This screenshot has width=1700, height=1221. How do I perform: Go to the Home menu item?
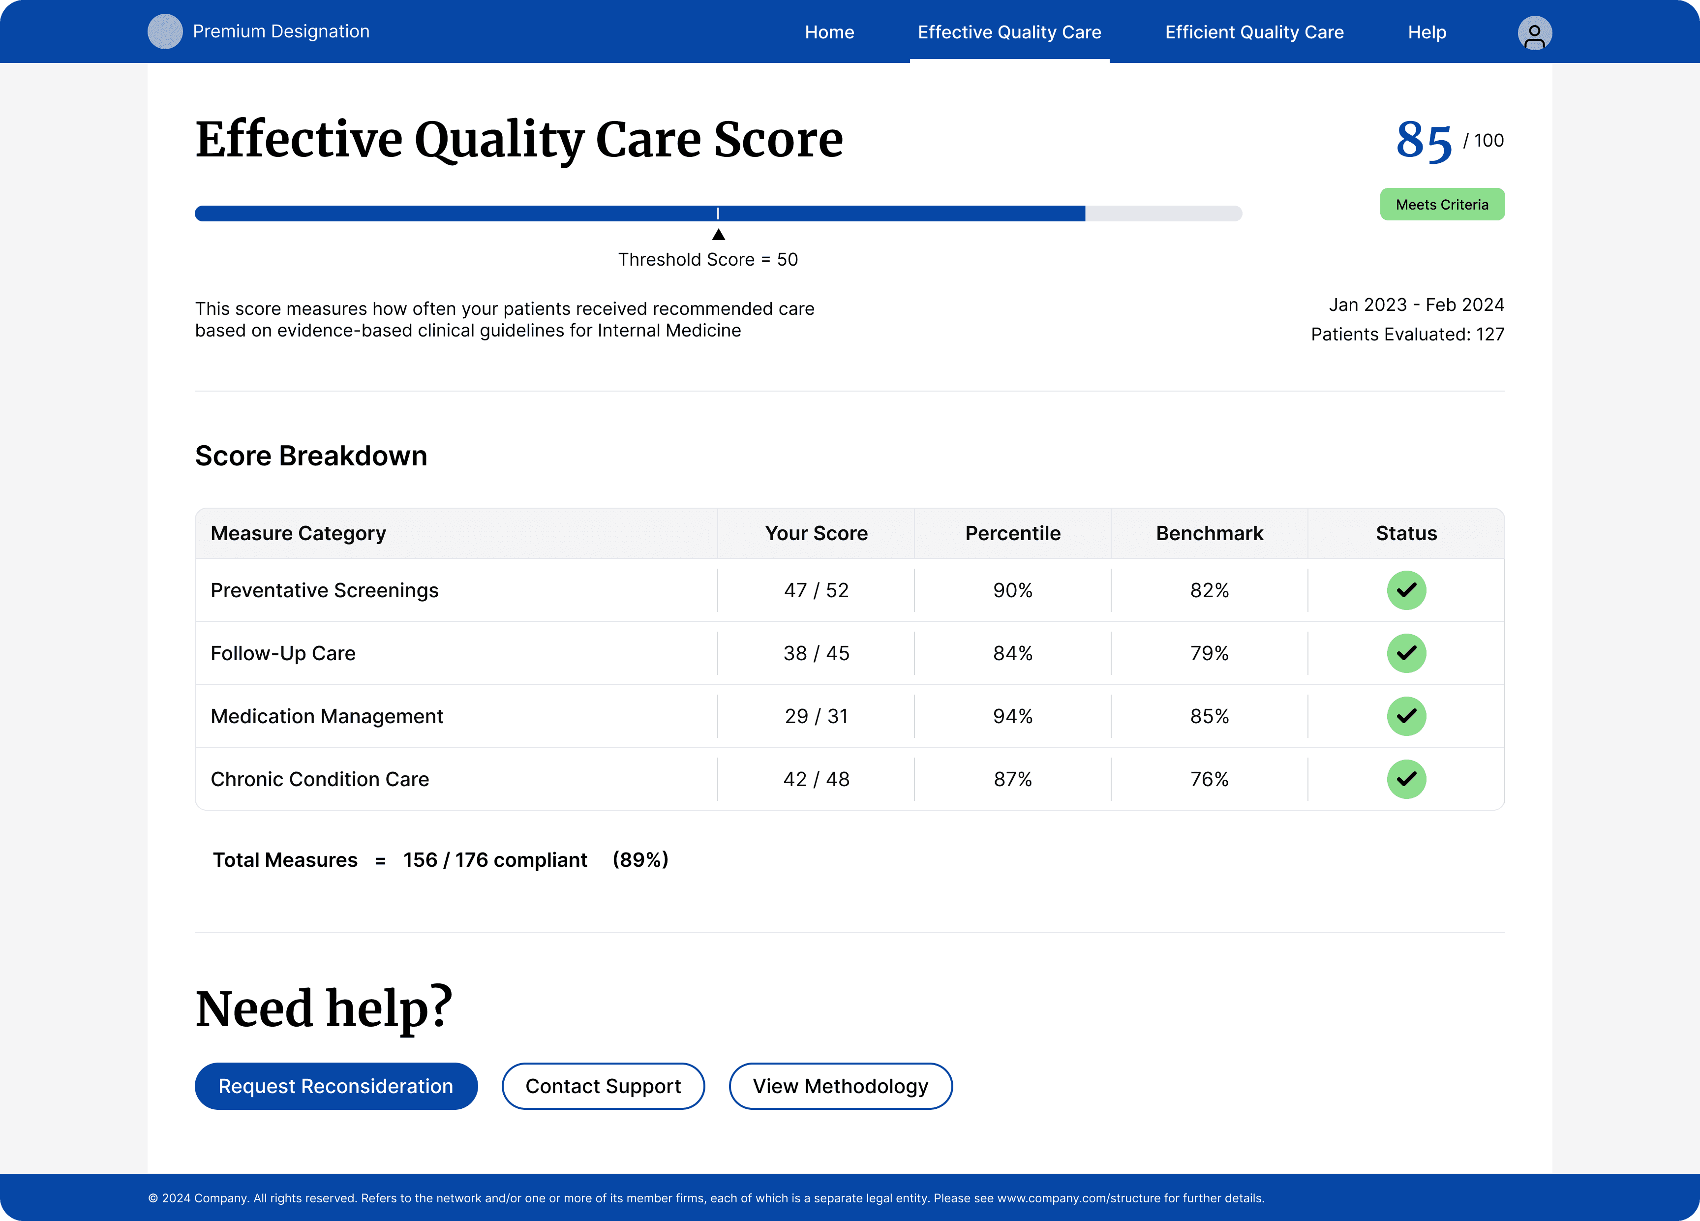tap(829, 32)
